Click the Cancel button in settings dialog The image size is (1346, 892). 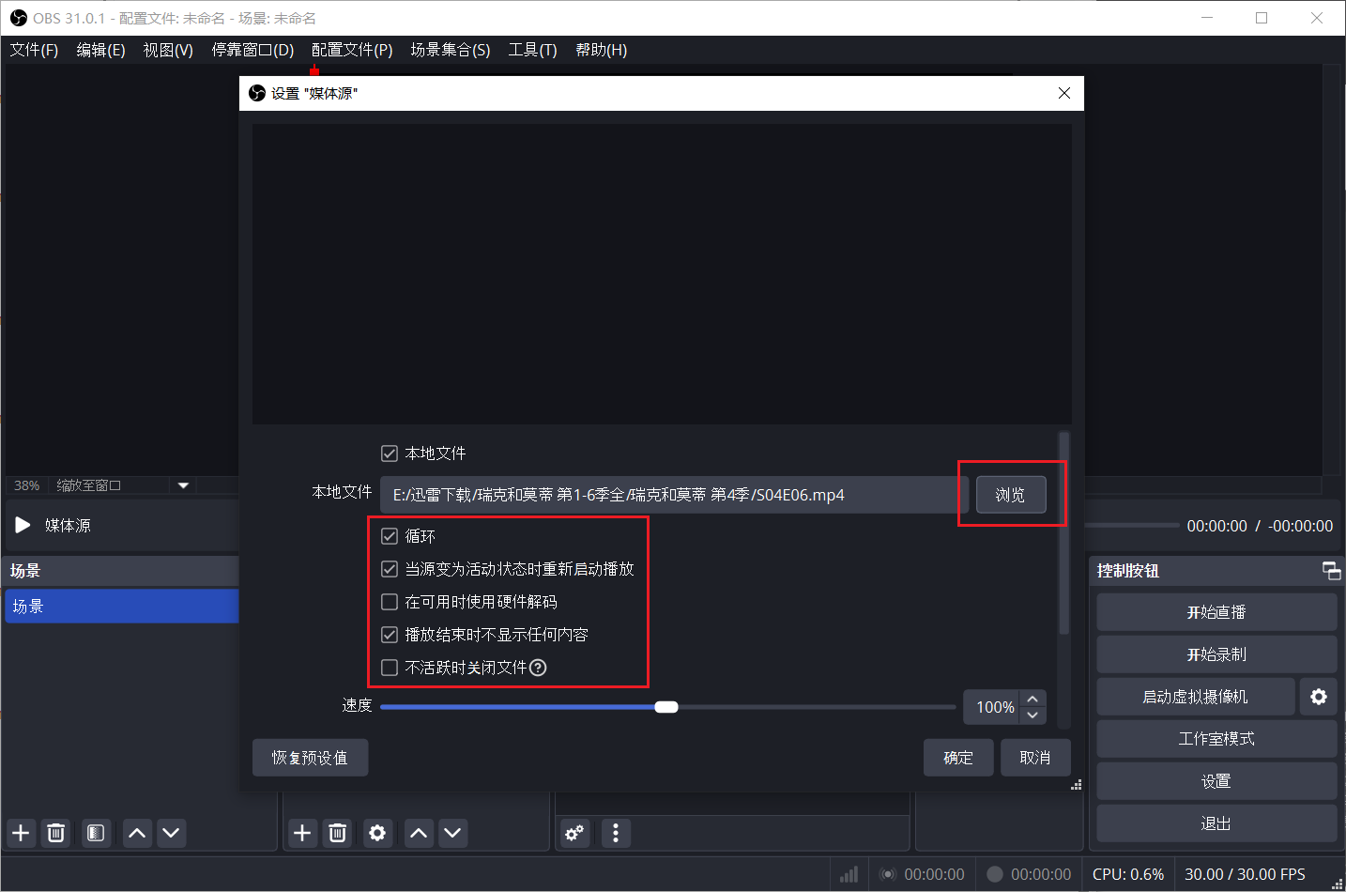pos(1035,758)
